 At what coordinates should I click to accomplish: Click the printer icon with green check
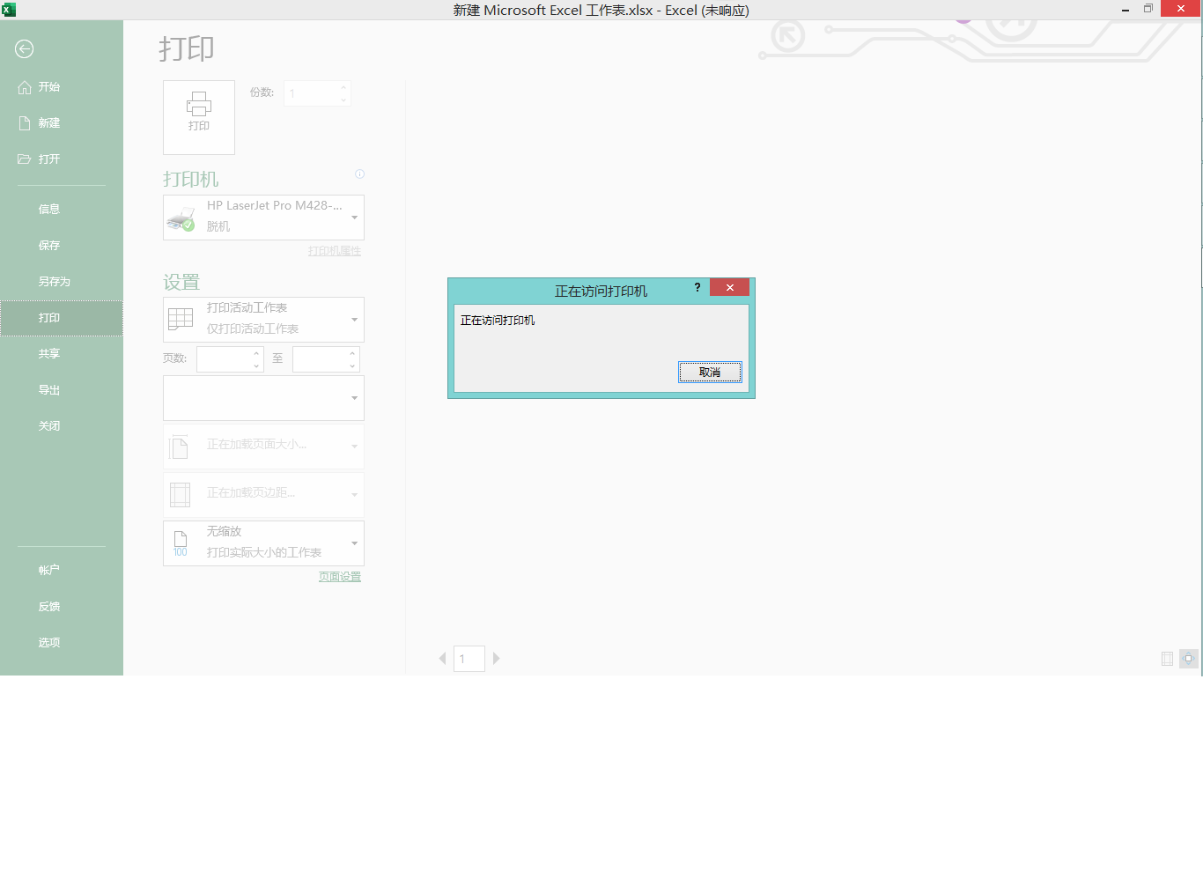pyautogui.click(x=181, y=218)
